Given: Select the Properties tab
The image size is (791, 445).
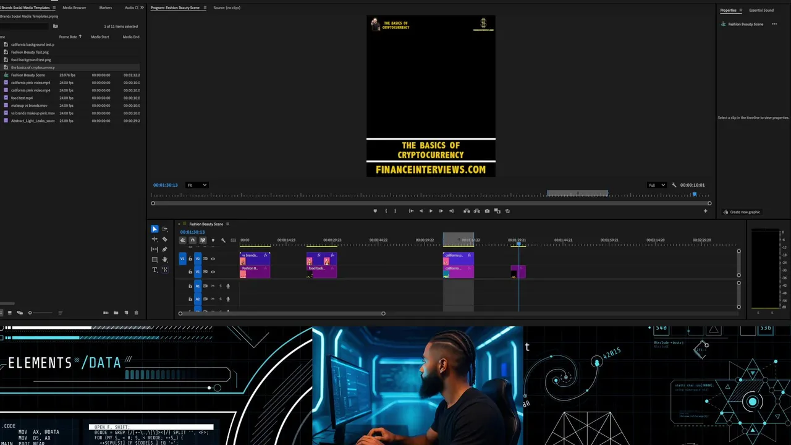Looking at the screenshot, I should [x=729, y=10].
